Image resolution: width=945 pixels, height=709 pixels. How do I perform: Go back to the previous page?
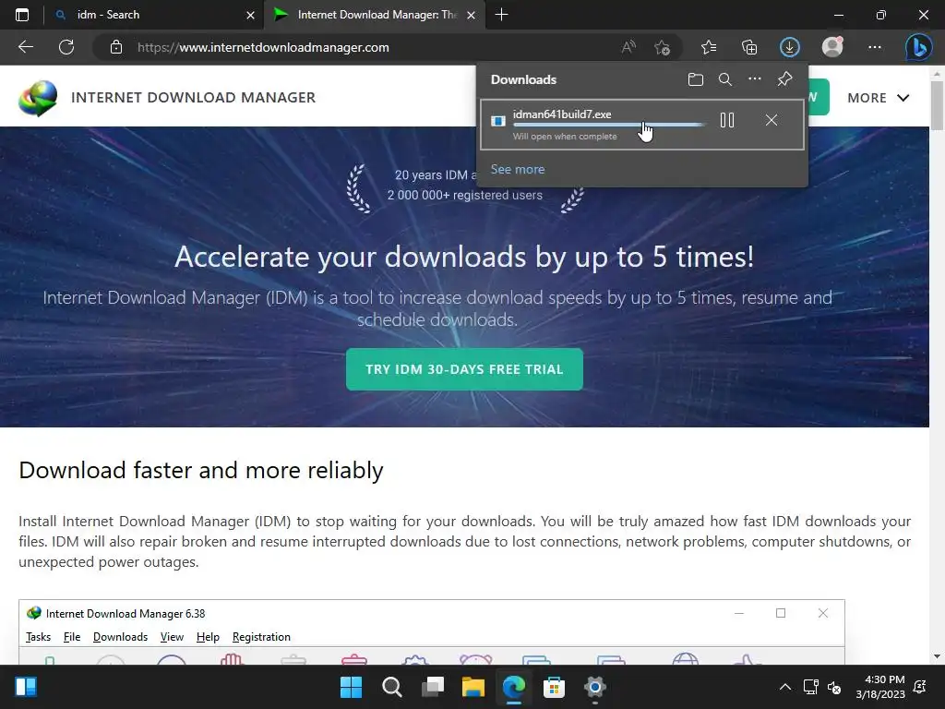tap(26, 47)
